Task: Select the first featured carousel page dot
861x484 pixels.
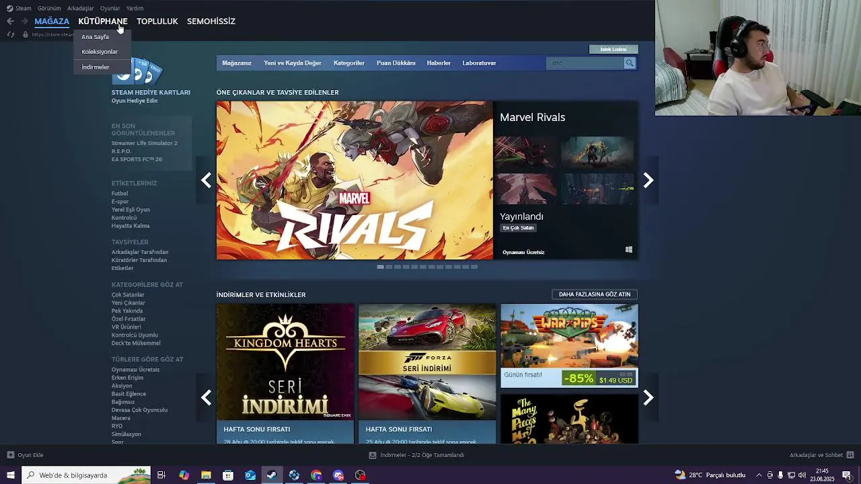Action: tap(380, 267)
